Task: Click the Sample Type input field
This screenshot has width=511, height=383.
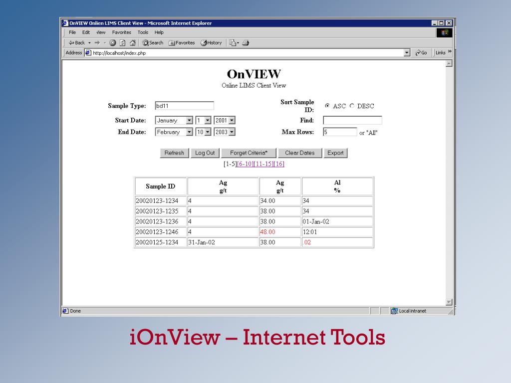Action: (x=185, y=106)
